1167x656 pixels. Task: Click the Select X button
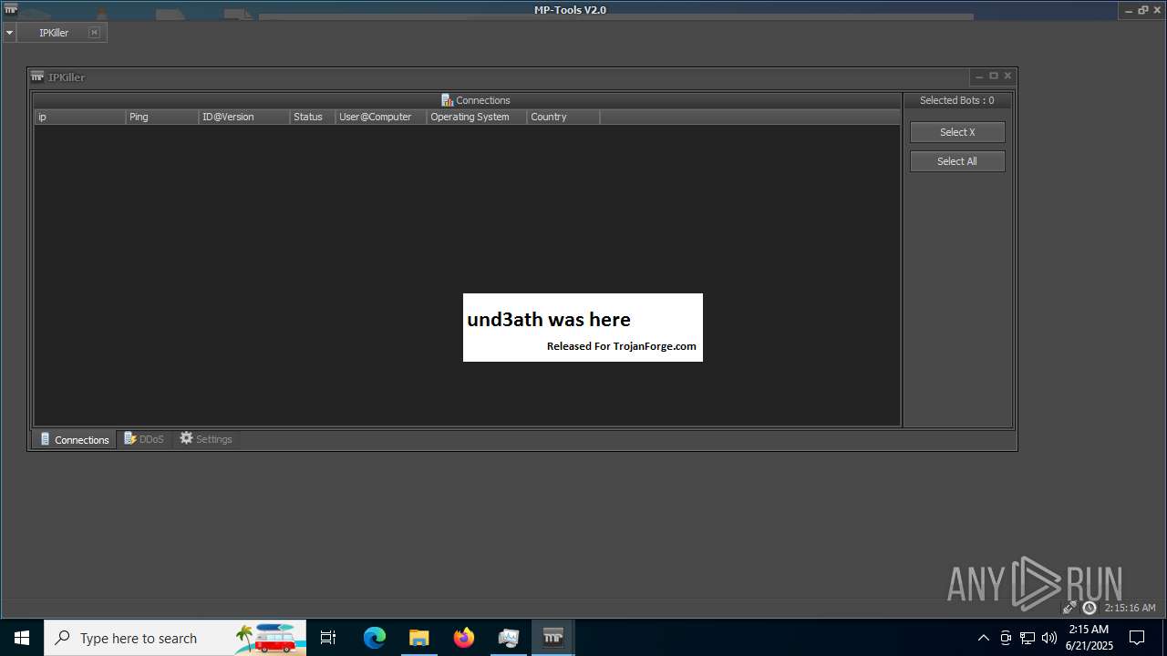[x=957, y=132]
